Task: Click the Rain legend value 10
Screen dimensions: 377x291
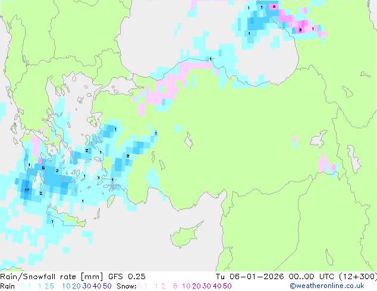Action: 67,286
